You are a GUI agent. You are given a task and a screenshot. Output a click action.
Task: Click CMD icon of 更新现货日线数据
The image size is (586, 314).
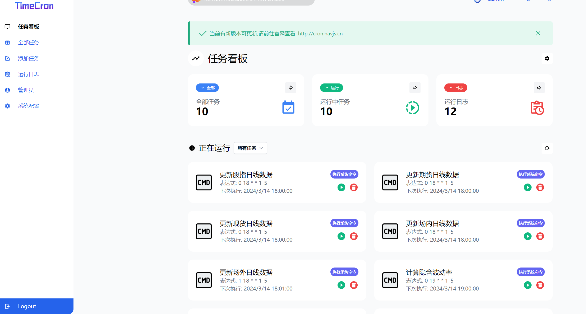coord(204,231)
